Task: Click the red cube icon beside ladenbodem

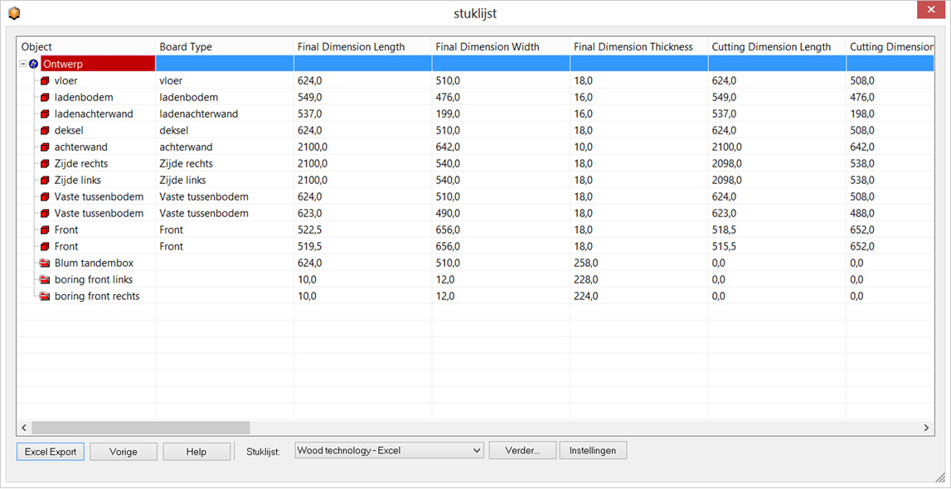Action: point(45,98)
